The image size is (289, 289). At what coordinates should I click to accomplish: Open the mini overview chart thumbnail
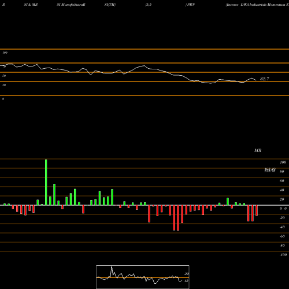pyautogui.click(x=143, y=277)
